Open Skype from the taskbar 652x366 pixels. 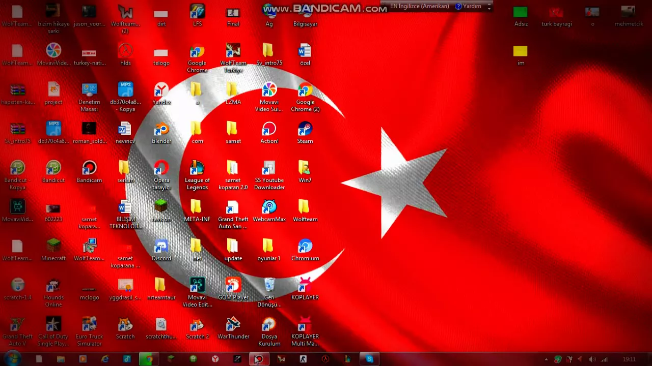[x=369, y=359]
